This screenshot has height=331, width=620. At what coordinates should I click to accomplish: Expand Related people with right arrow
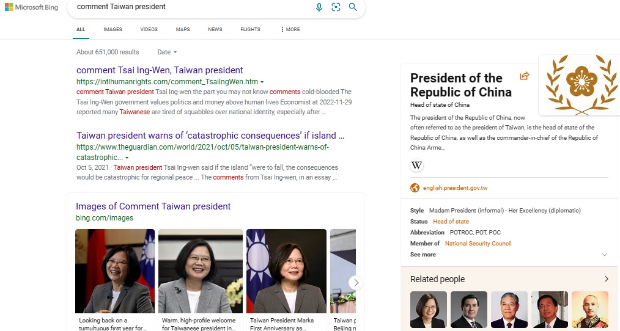coord(606,279)
